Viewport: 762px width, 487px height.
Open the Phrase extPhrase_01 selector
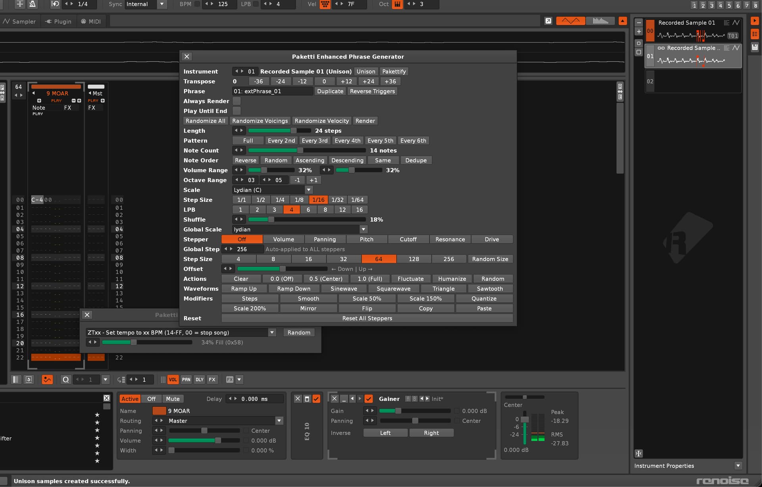tap(273, 91)
